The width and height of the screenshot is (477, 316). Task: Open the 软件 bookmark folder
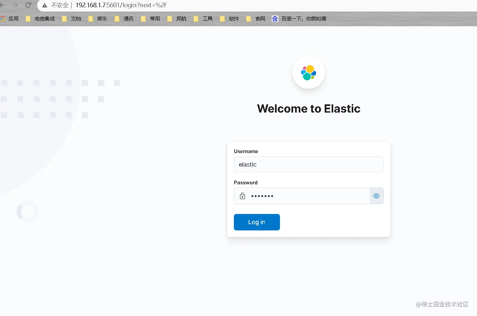tap(230, 19)
